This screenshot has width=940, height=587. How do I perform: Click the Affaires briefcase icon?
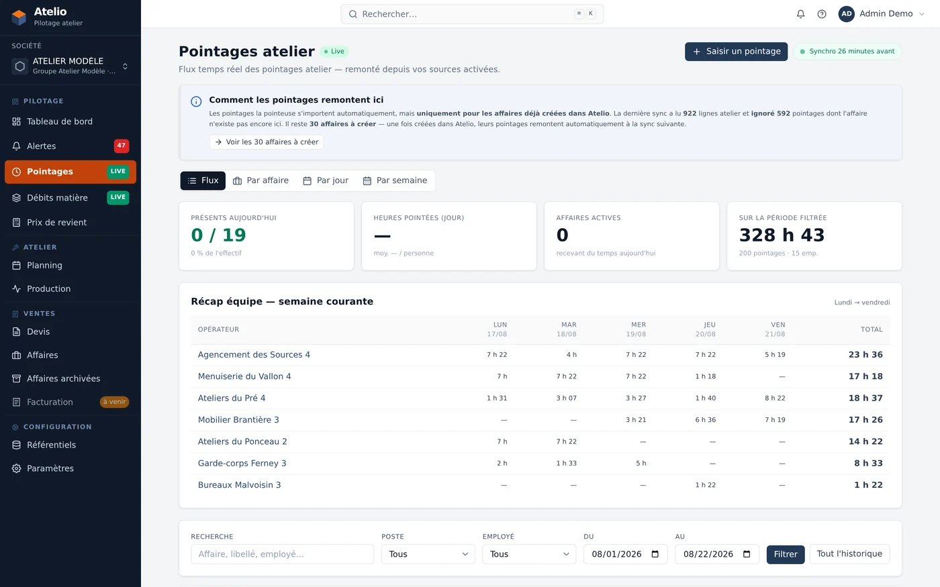tap(17, 356)
